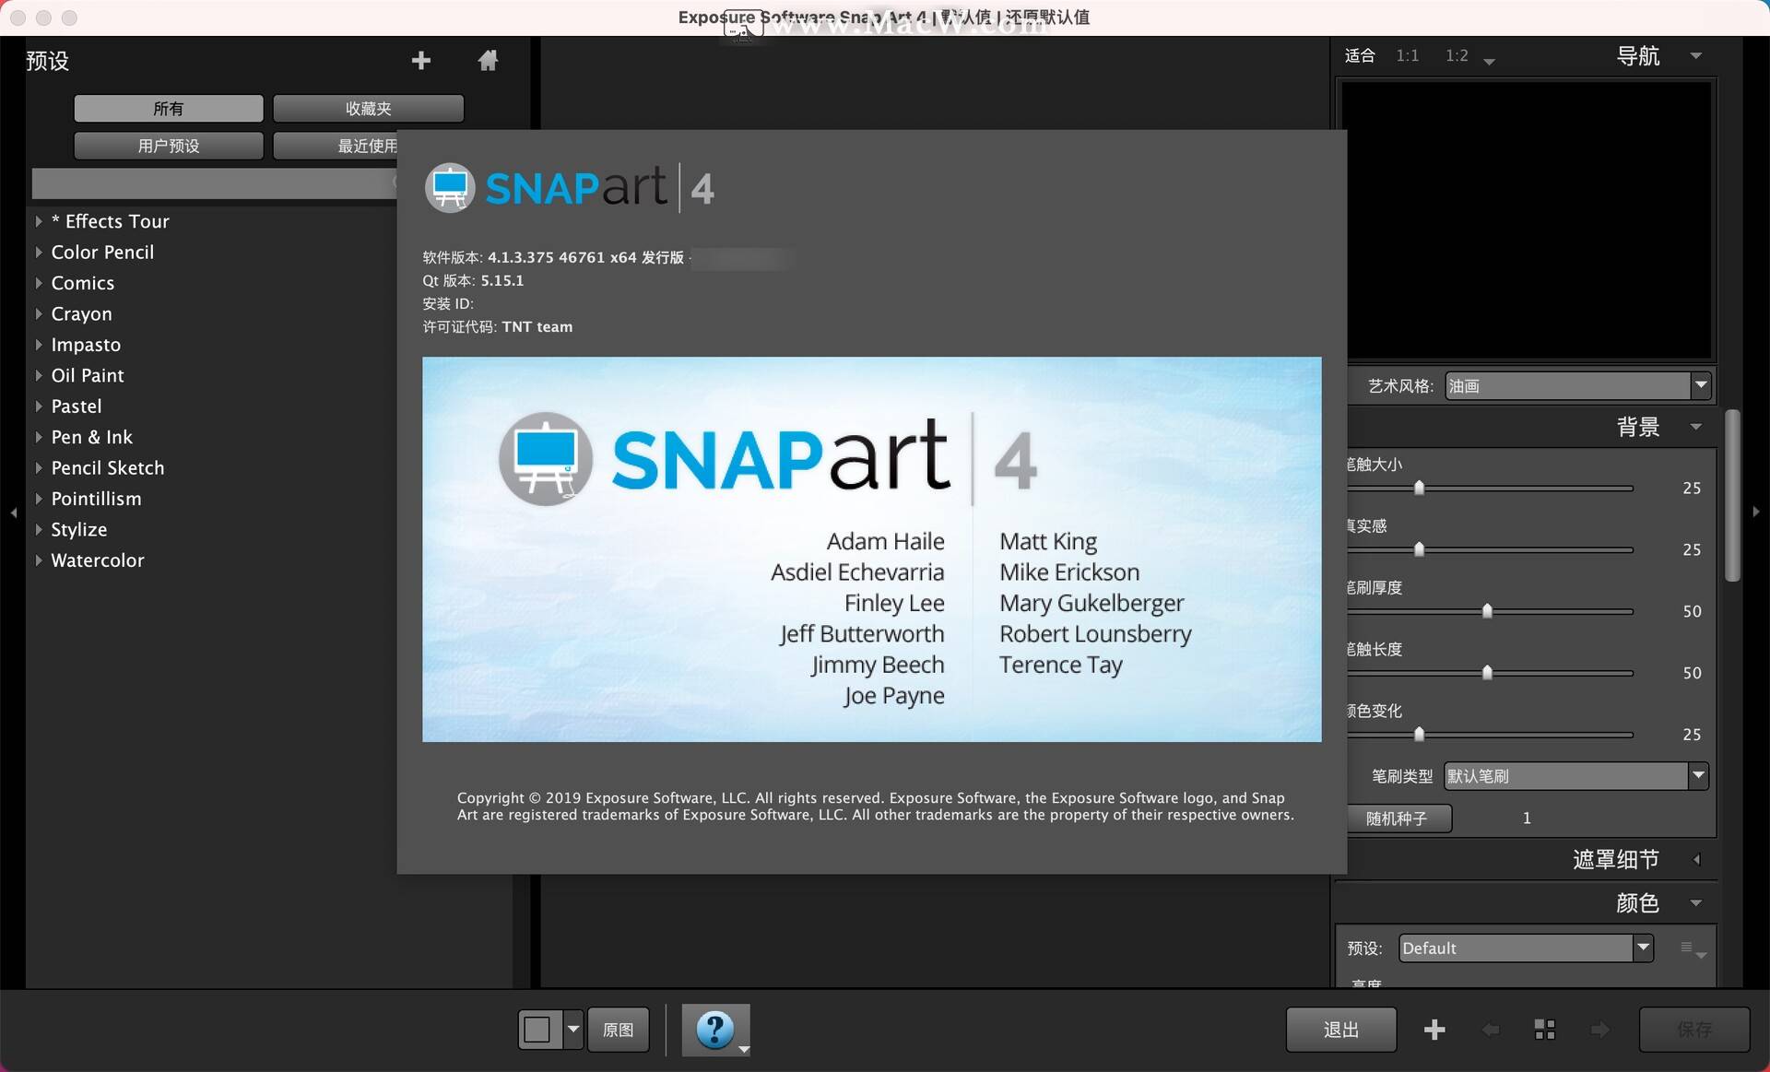Click the 原图 original image button

(618, 1030)
